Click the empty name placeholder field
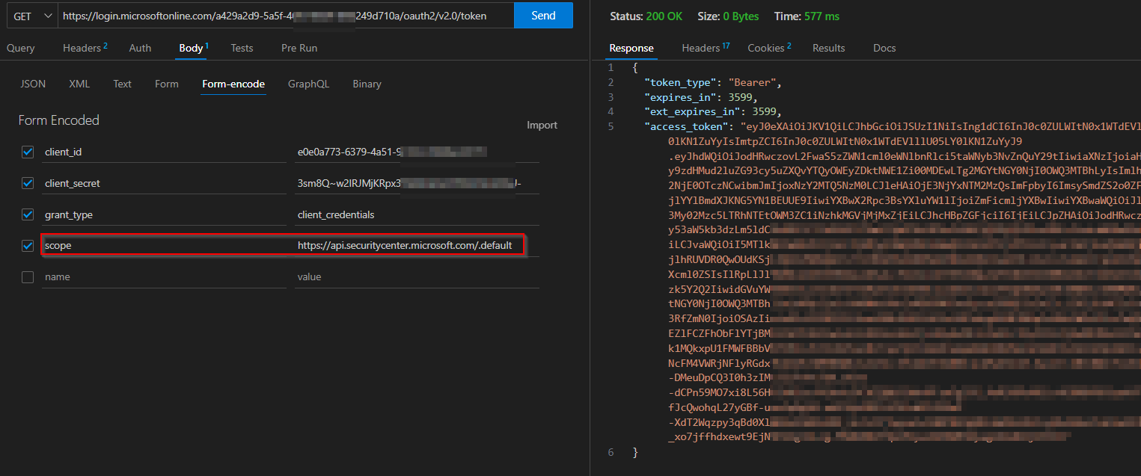 coord(165,276)
